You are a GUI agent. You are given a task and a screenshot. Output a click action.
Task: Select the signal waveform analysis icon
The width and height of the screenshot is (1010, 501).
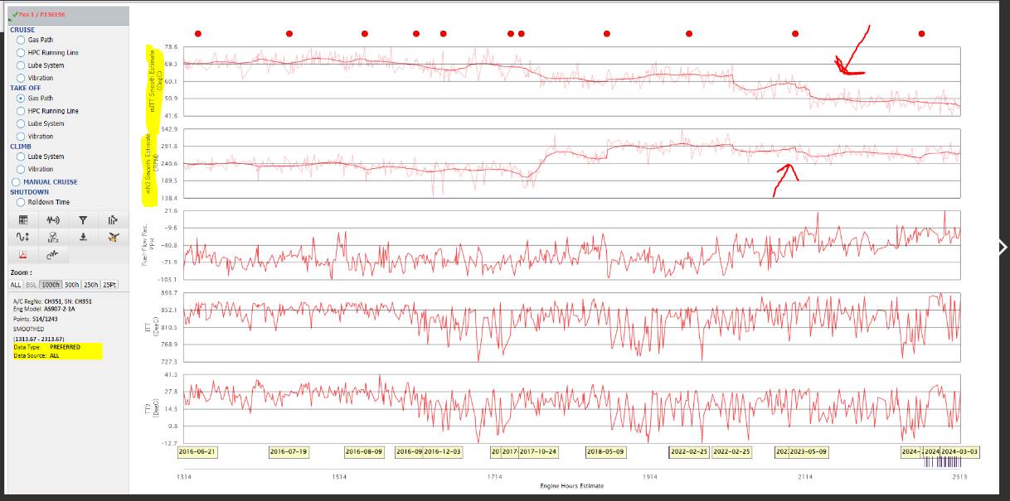click(x=53, y=220)
